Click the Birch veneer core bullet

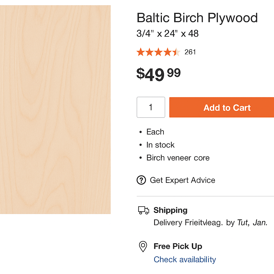coord(178,158)
